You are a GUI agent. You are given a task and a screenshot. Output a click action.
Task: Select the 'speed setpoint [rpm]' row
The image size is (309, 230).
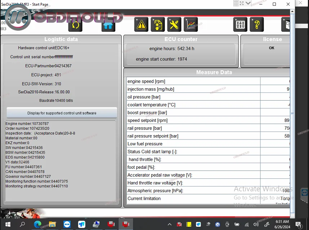point(208,120)
